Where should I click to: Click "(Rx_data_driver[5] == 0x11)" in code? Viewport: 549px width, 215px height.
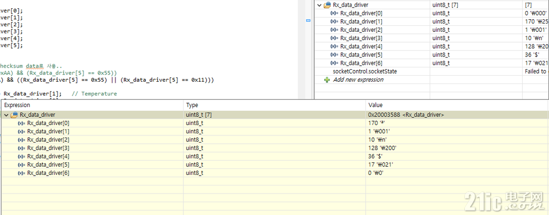point(165,80)
